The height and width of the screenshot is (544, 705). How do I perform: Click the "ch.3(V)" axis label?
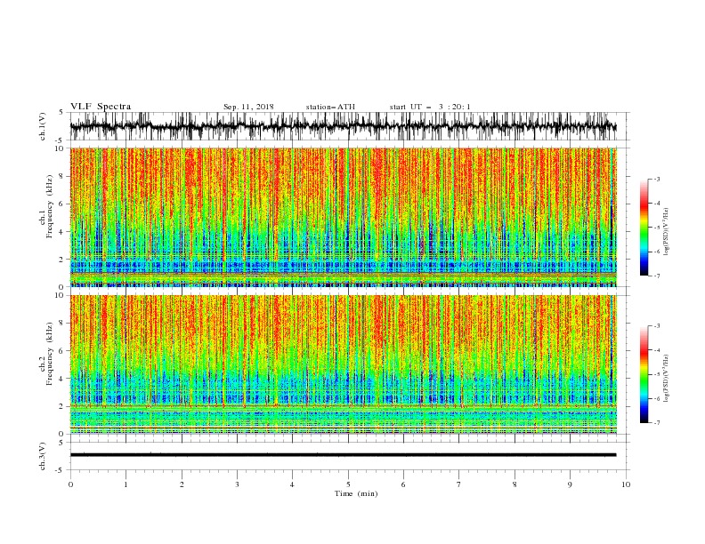43,456
